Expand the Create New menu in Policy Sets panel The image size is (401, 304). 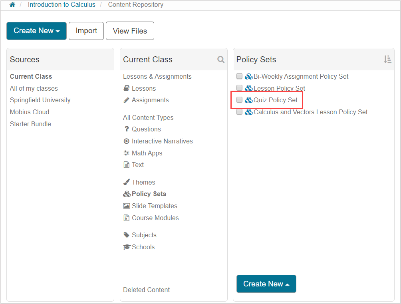click(266, 284)
